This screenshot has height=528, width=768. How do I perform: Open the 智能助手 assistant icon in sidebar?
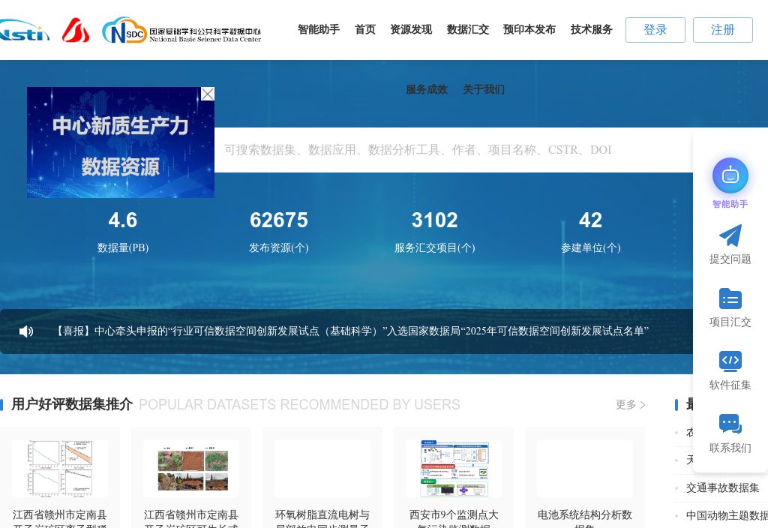click(x=730, y=175)
